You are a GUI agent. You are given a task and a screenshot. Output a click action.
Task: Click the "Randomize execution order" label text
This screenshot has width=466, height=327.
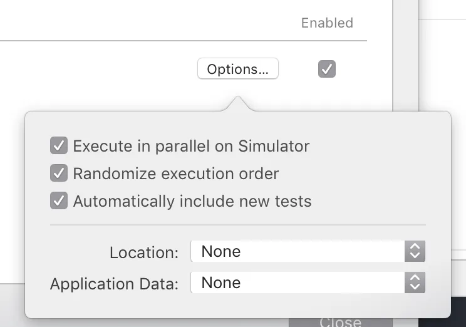point(176,174)
